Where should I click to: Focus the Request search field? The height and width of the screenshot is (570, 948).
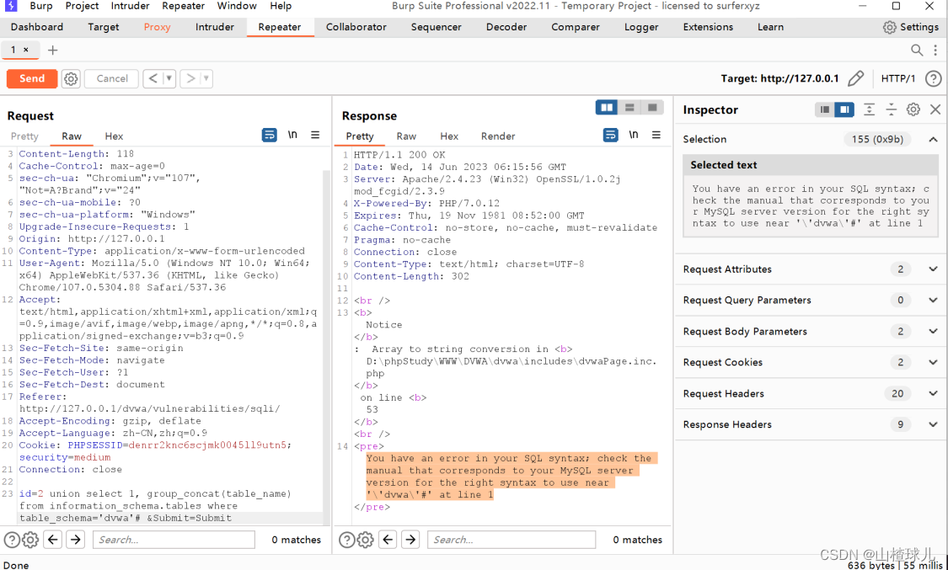click(x=174, y=540)
